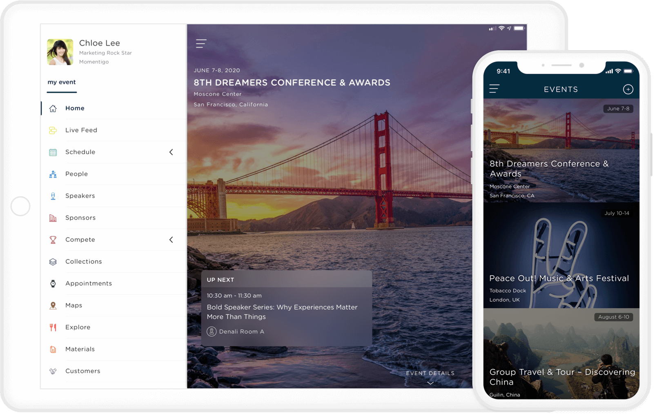Select the Collections menu entry

(83, 261)
